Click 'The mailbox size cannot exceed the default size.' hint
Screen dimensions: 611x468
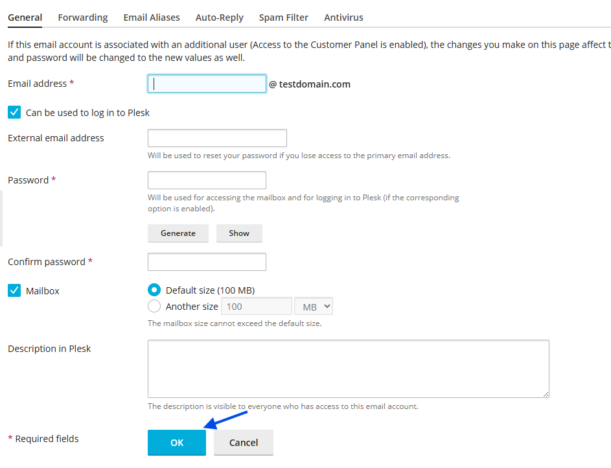click(x=235, y=323)
